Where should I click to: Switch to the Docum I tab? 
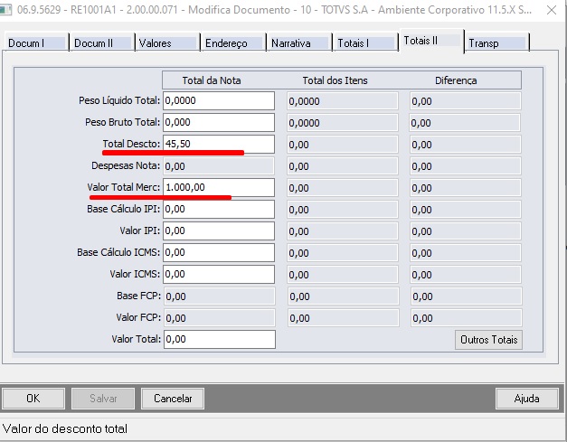(x=36, y=43)
